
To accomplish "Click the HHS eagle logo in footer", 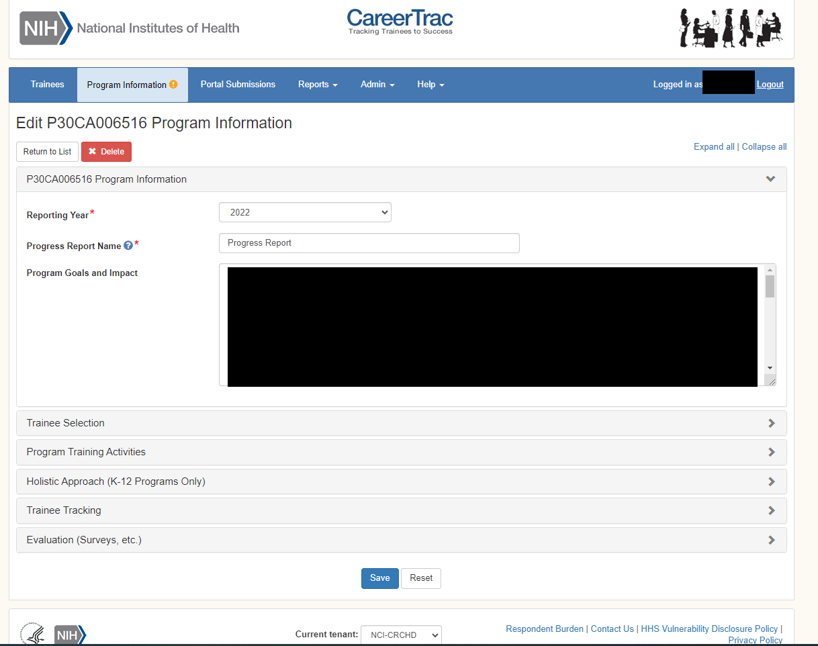I will [x=32, y=634].
